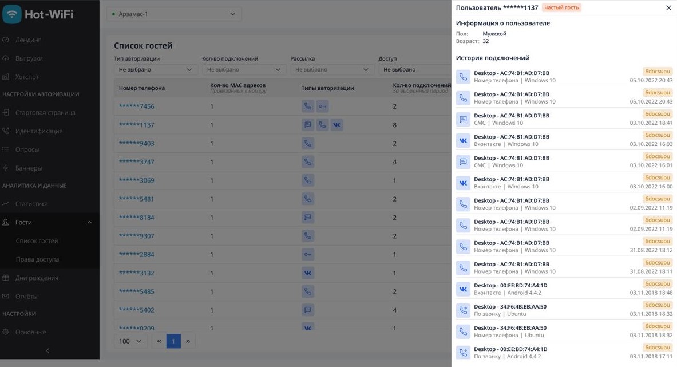Image resolution: width=677 pixels, height=367 pixels.
Task: Click phone auth icon in ******9403 row
Action: coord(308,143)
